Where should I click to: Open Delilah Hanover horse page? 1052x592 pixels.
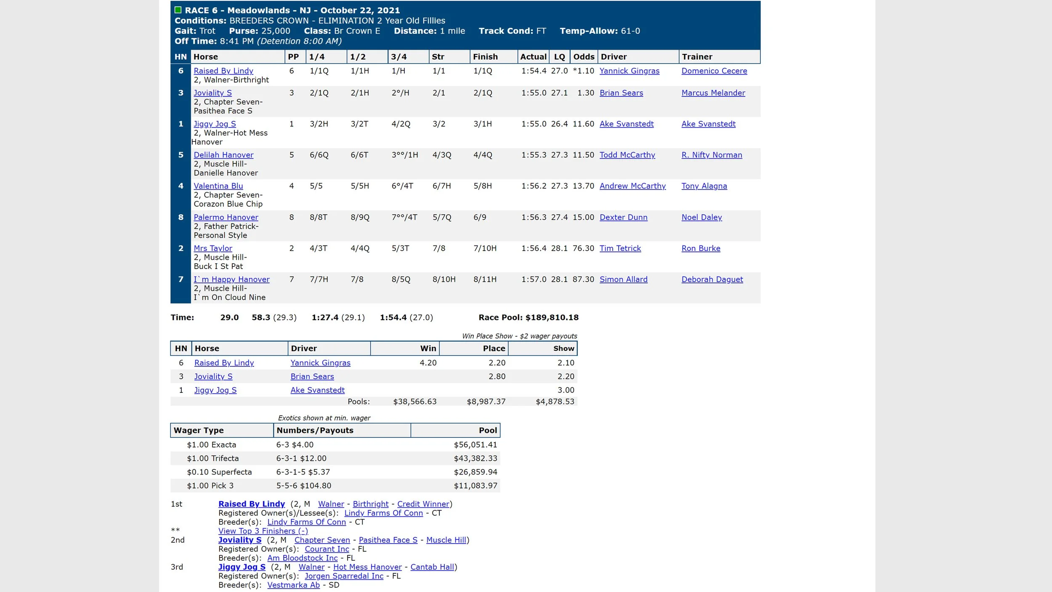(x=223, y=155)
